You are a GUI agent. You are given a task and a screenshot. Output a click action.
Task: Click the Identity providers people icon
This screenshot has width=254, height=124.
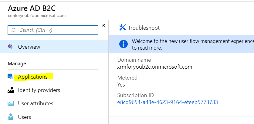coord(11,90)
